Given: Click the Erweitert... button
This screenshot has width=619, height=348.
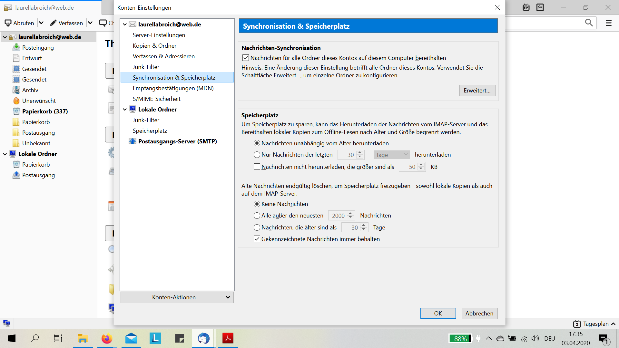Looking at the screenshot, I should coord(477,91).
